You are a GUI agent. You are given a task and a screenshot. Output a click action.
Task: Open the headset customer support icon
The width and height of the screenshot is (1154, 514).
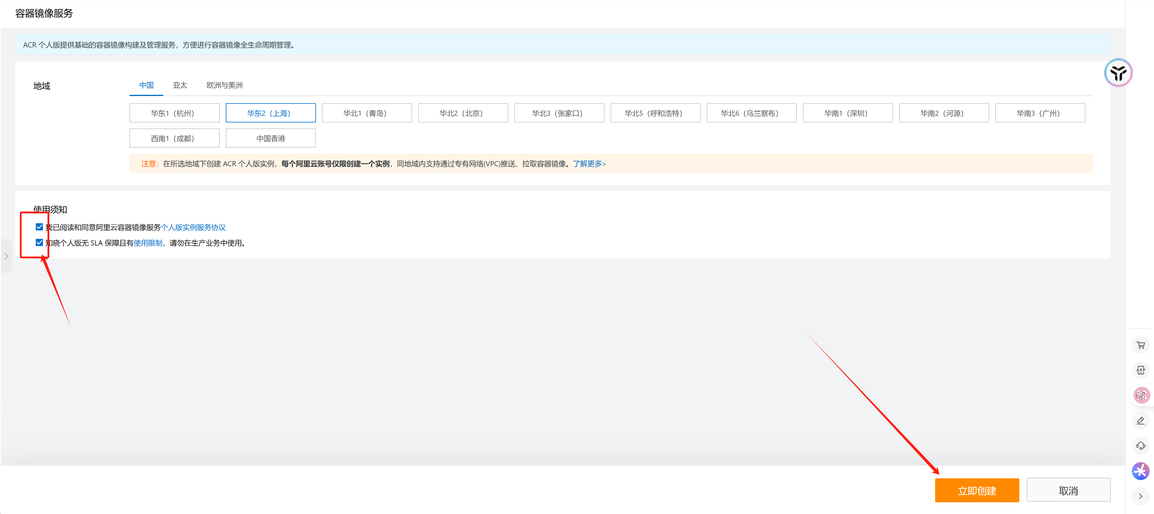(x=1140, y=446)
